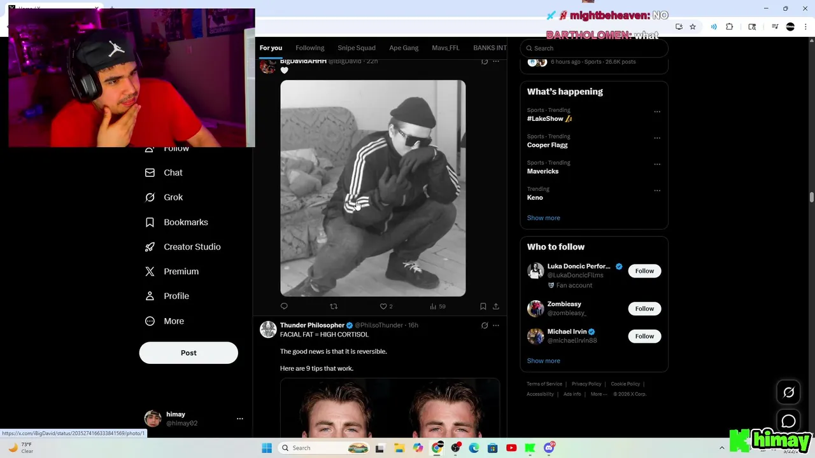Open the More menu in sidebar
The height and width of the screenshot is (458, 815).
click(x=164, y=321)
